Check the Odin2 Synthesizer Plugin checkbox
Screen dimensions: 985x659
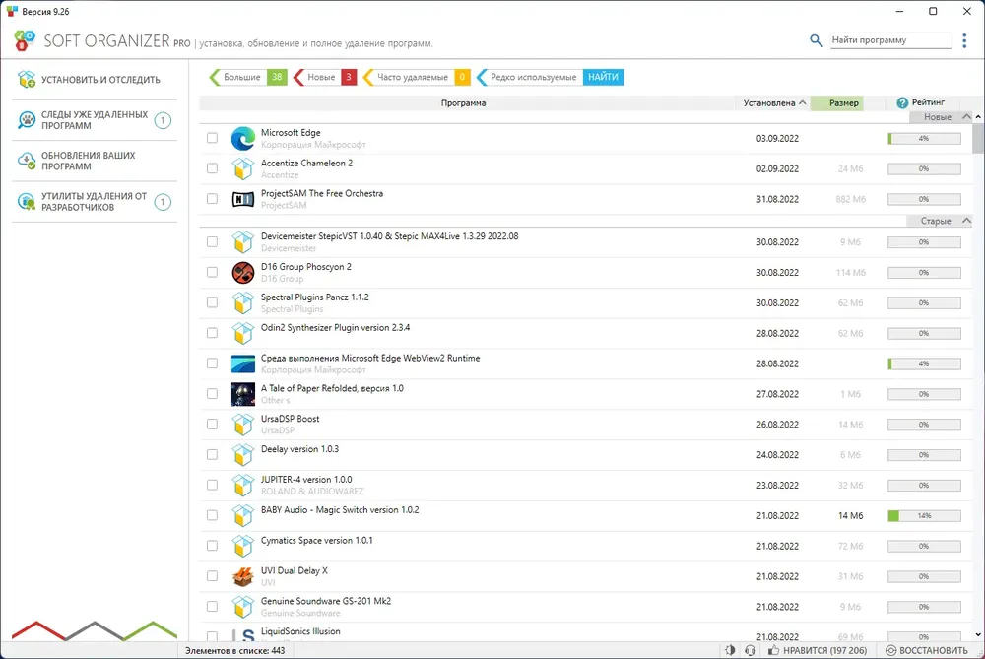click(213, 333)
